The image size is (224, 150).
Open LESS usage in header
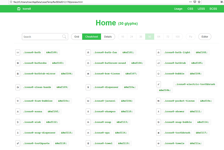pos(201,9)
